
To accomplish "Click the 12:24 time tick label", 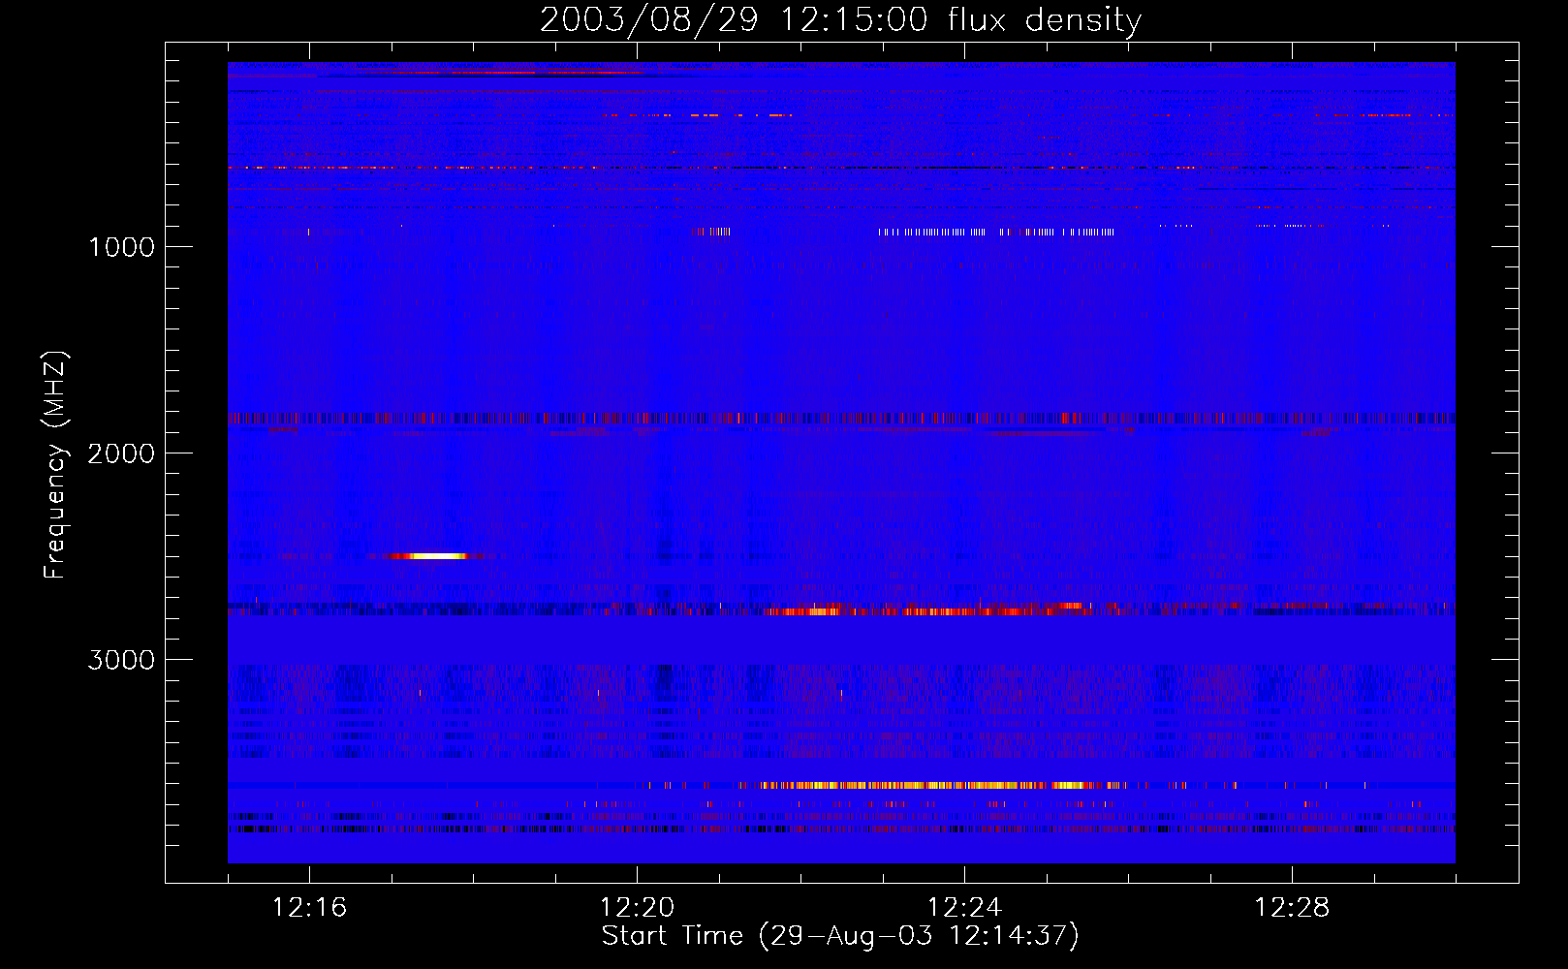I will 964,908.
